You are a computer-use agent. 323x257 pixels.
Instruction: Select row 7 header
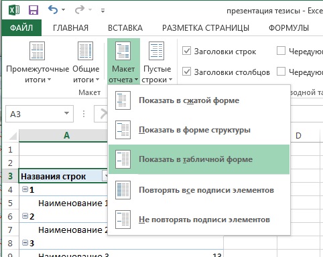coord(10,230)
